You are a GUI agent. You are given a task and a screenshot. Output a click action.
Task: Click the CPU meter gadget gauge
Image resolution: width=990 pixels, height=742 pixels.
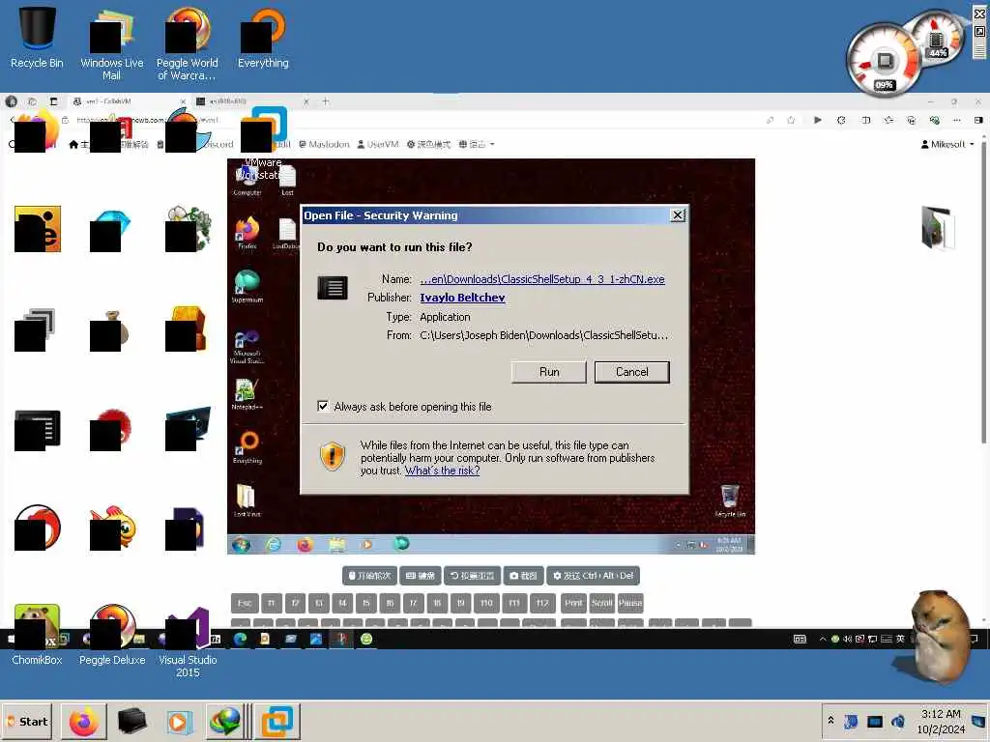pos(882,62)
